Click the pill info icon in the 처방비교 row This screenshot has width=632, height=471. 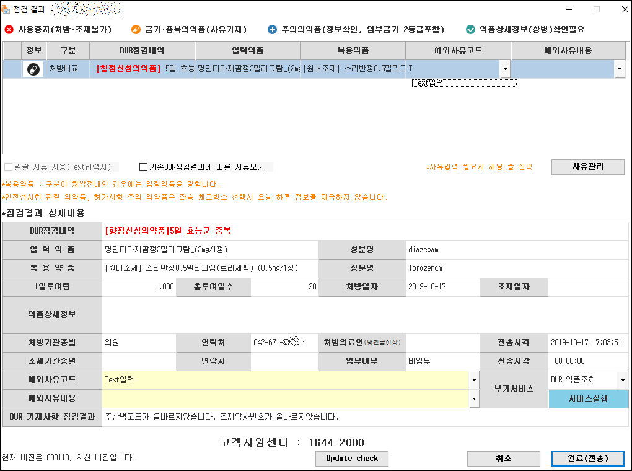tap(33, 69)
